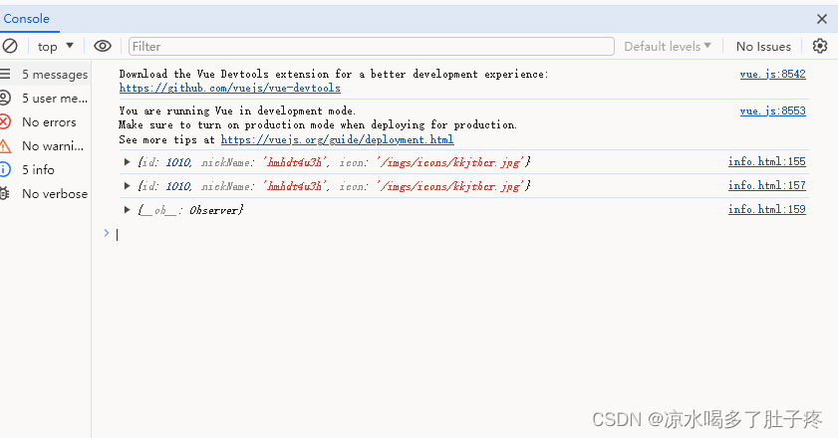Open source link info.html:155
Image resolution: width=838 pixels, height=438 pixels.
pyautogui.click(x=767, y=162)
